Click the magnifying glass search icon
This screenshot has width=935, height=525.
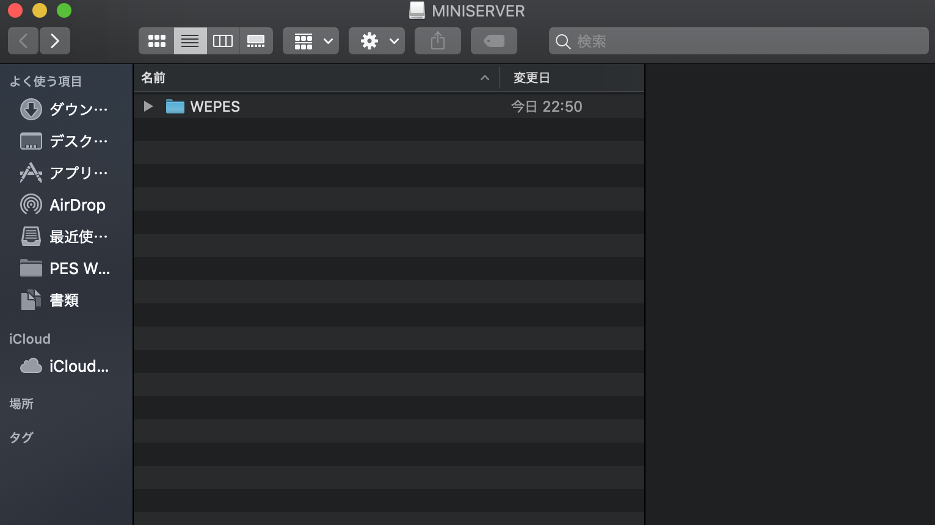563,42
